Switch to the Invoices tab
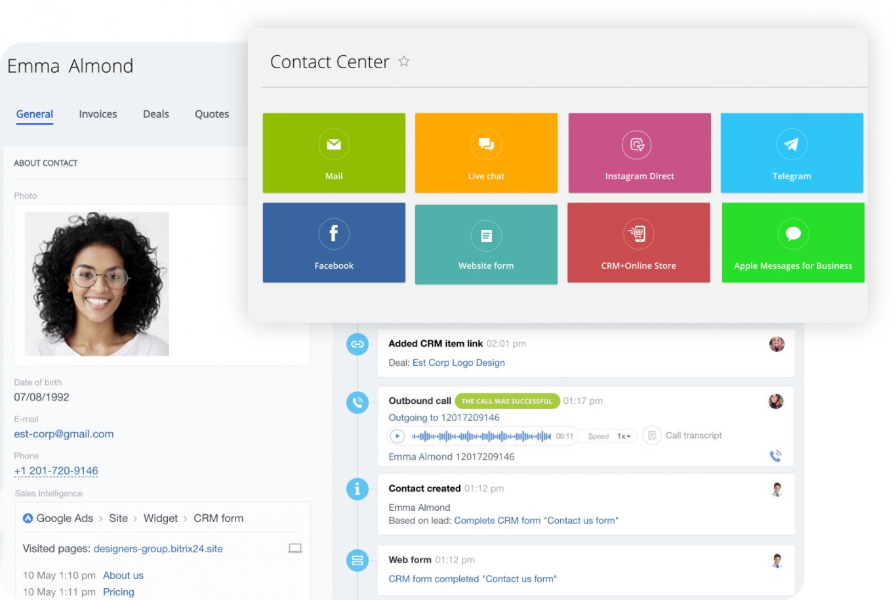Viewport: 896px width, 600px height. (x=97, y=114)
